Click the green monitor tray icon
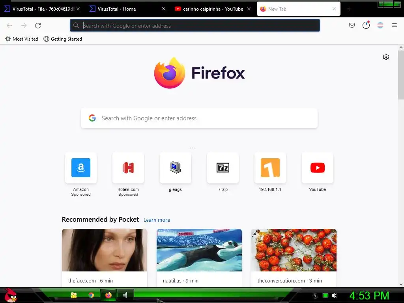Image resolution: width=404 pixels, height=303 pixels. (x=325, y=296)
